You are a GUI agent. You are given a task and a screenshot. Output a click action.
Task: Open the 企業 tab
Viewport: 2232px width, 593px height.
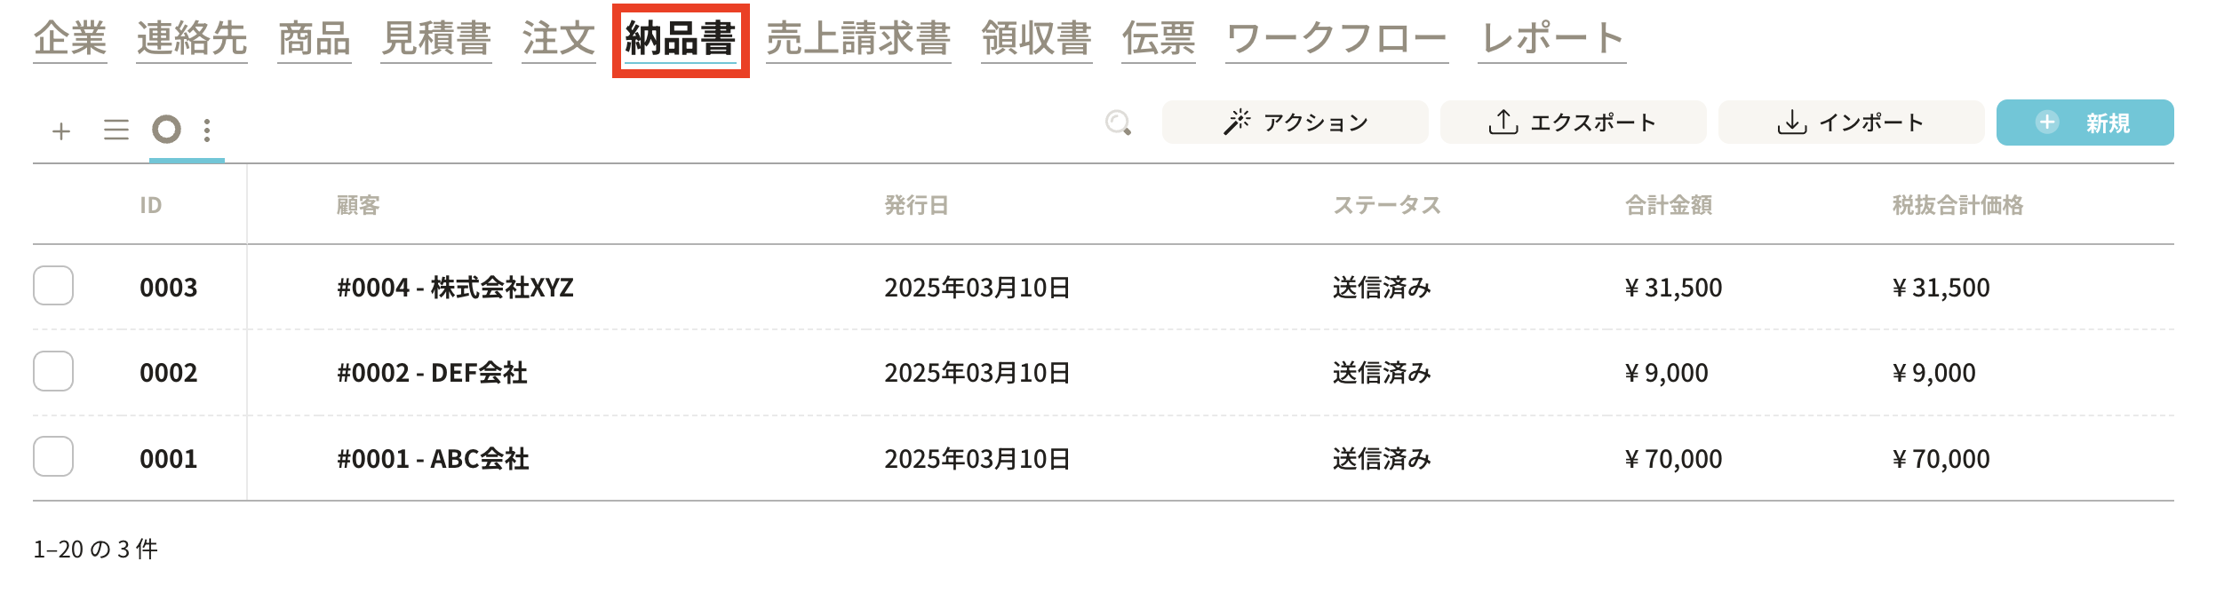click(70, 39)
